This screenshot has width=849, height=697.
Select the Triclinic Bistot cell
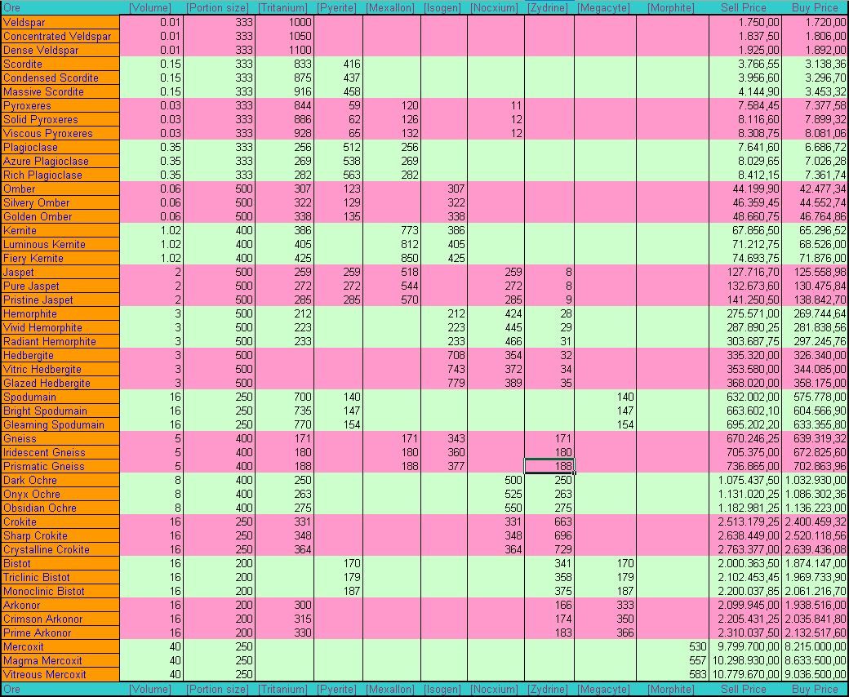coord(60,578)
